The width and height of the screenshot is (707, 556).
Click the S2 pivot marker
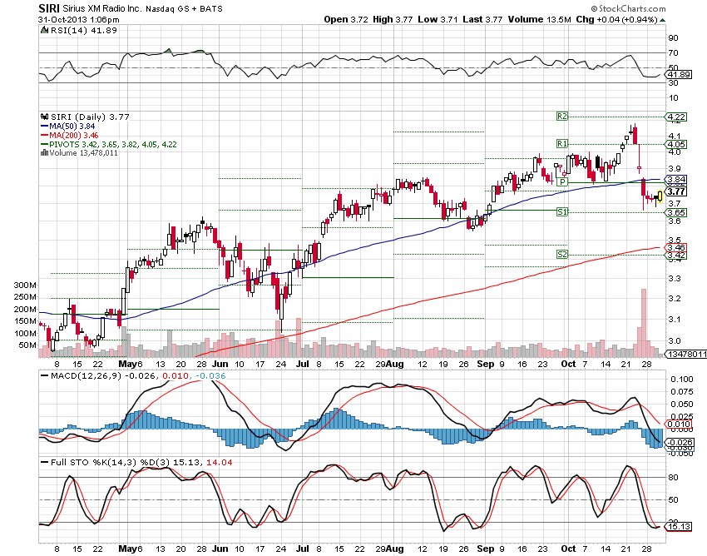point(561,255)
